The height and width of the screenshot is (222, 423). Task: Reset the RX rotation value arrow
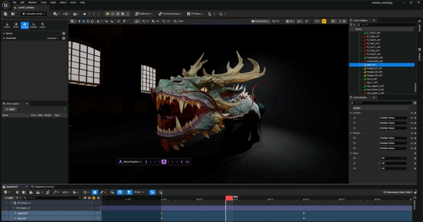411,138
